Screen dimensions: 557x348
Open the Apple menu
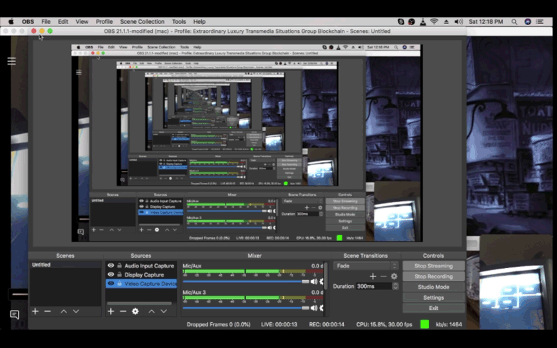(11, 22)
